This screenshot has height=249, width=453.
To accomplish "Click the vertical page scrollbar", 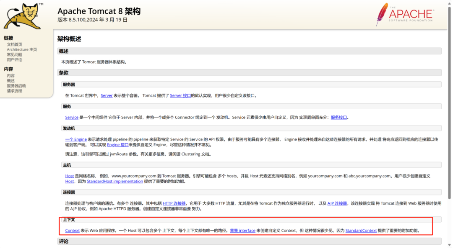I will click(449, 103).
